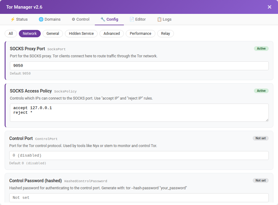Filter settings by Hidden Service
Image resolution: width=278 pixels, height=205 pixels.
[x=81, y=34]
